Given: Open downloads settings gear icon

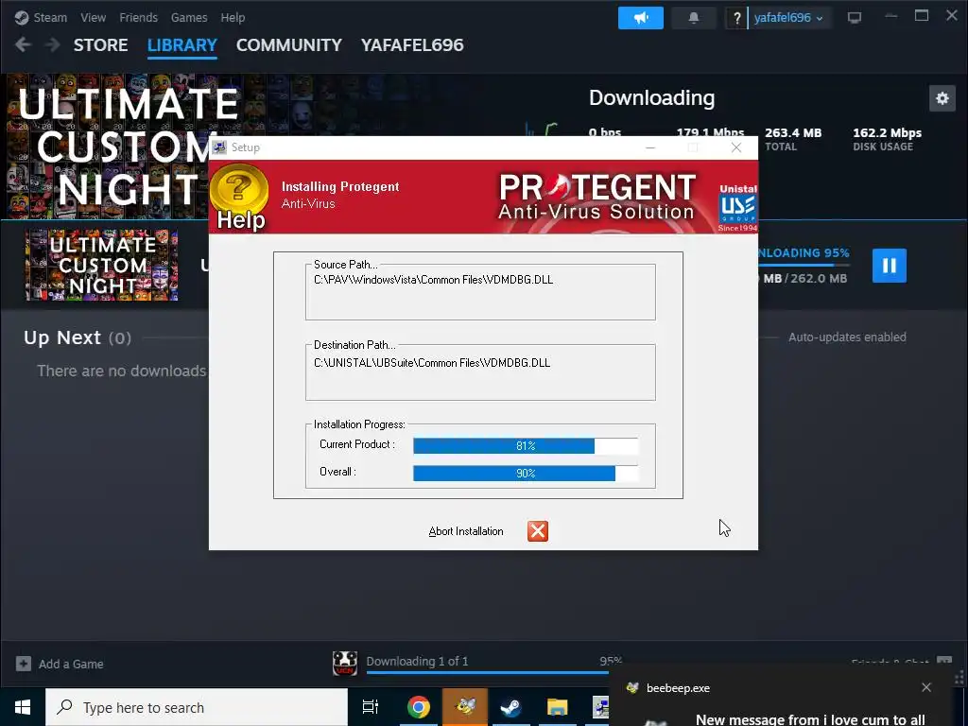Looking at the screenshot, I should pyautogui.click(x=942, y=98).
